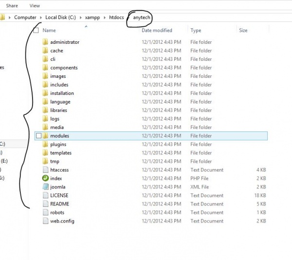Image resolution: width=292 pixels, height=260 pixels.
Task: Select the cli folder icon
Action: click(x=45, y=59)
